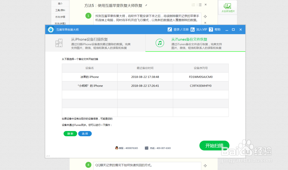Click serial number FD1WM0SAJCM0
The width and height of the screenshot is (288, 170).
(x=201, y=77)
